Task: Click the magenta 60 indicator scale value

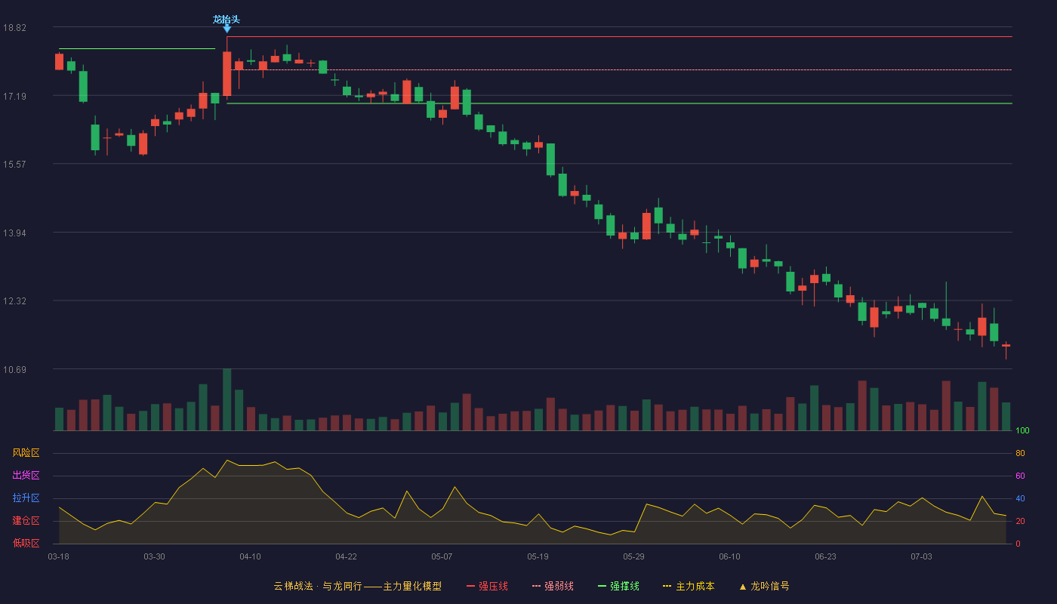Action: point(1020,476)
